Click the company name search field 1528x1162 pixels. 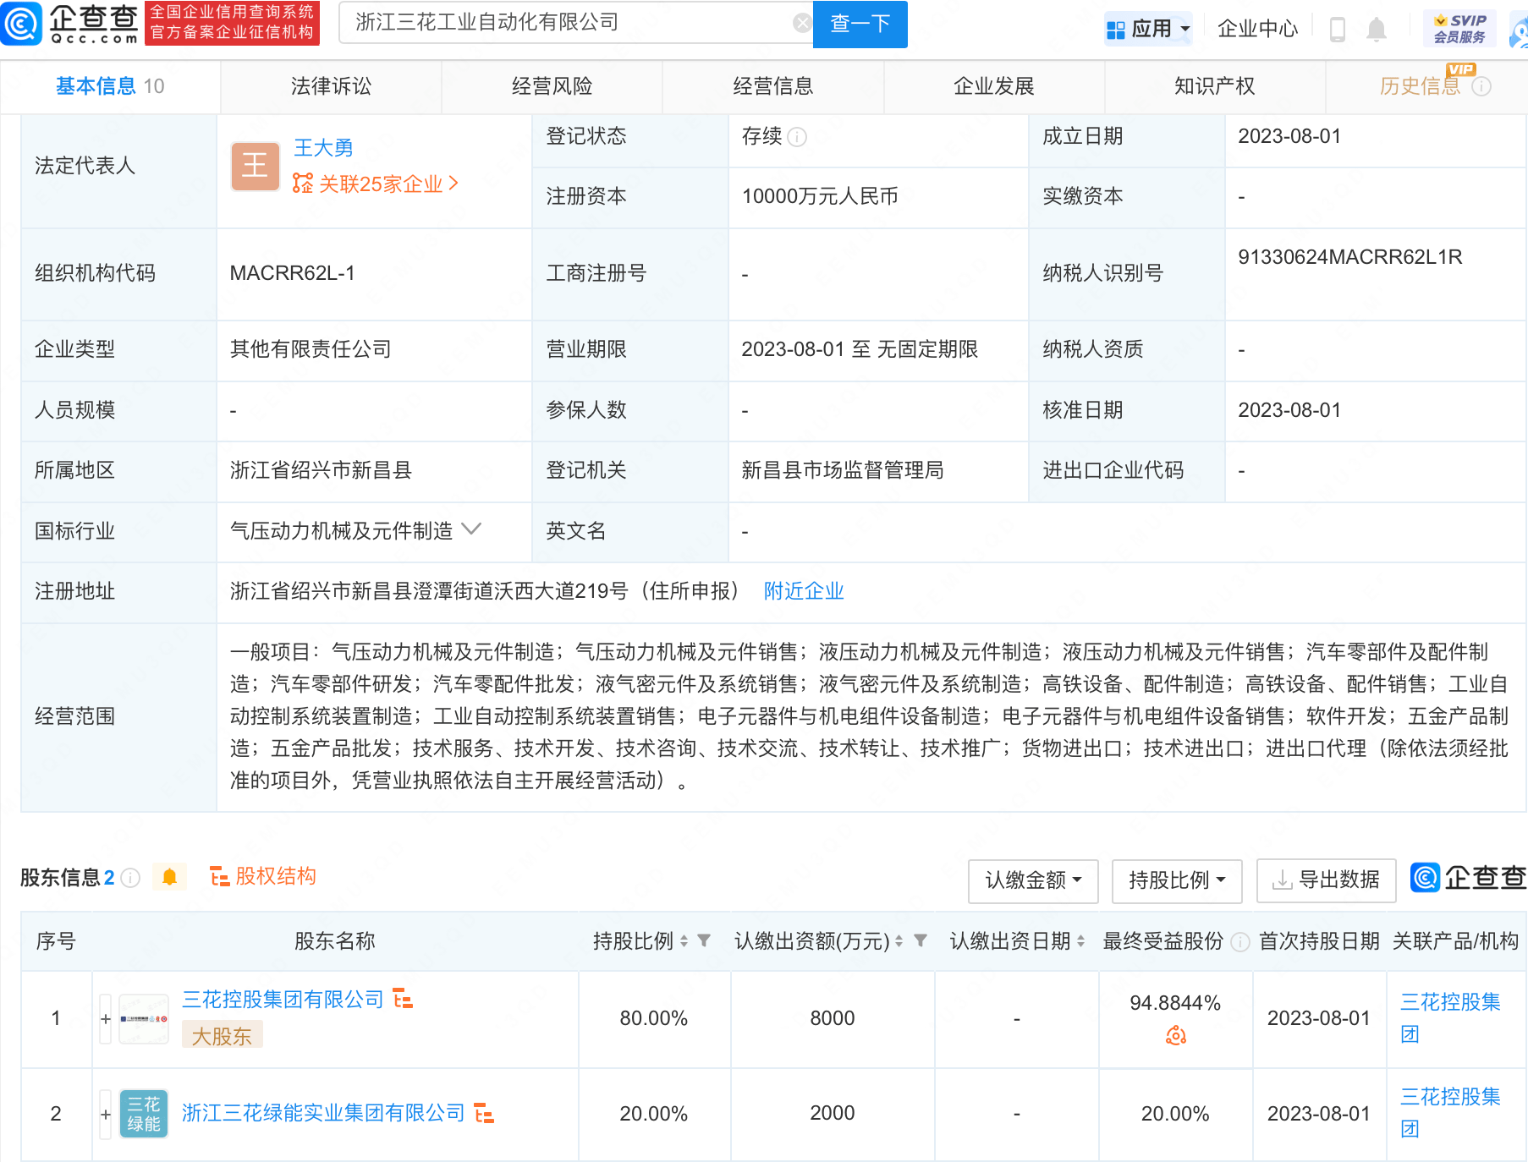pos(567,23)
